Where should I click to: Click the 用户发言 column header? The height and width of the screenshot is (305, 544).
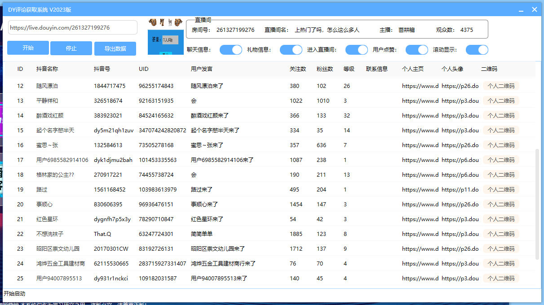pyautogui.click(x=202, y=69)
